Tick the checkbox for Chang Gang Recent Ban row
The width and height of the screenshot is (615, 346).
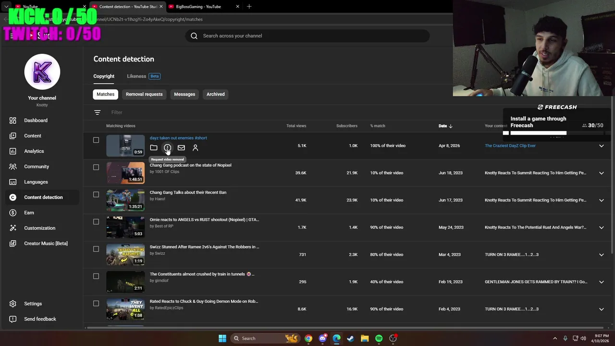(96, 195)
